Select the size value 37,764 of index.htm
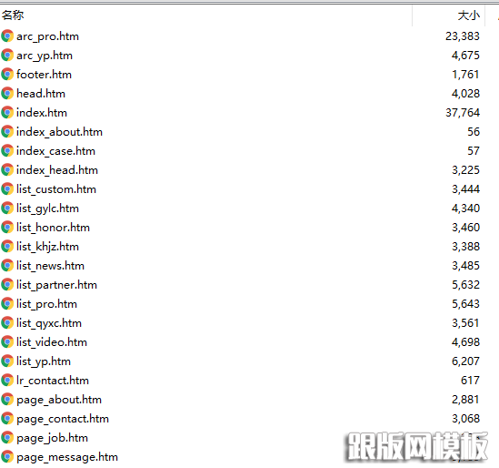 point(463,113)
